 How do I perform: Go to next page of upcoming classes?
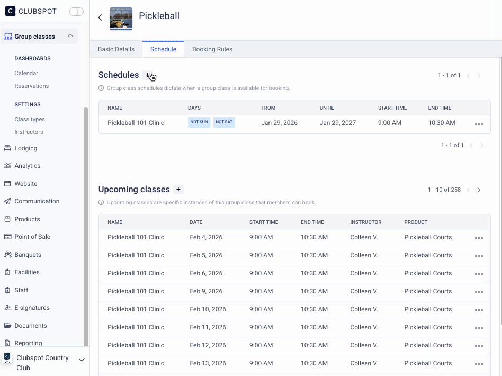[x=479, y=190]
